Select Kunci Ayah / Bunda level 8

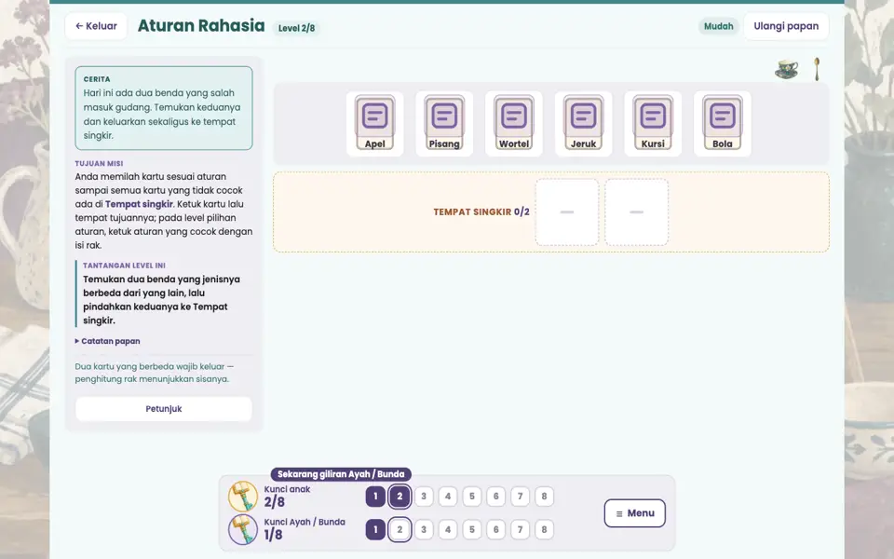544,529
